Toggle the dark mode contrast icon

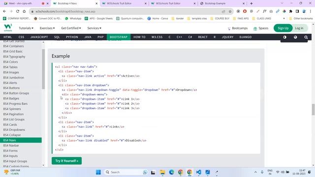[284, 37]
